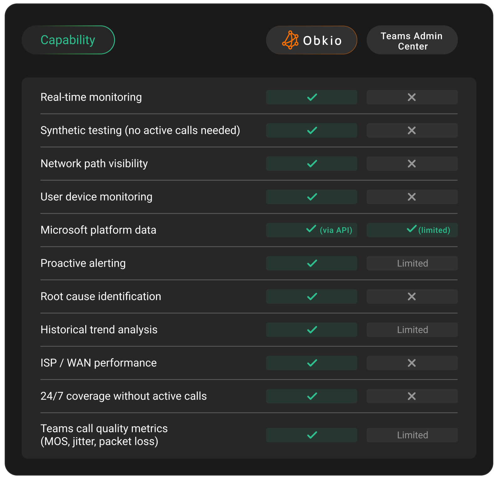
Task: Click Obkio checkmark for Proactive alerting
Action: [312, 263]
